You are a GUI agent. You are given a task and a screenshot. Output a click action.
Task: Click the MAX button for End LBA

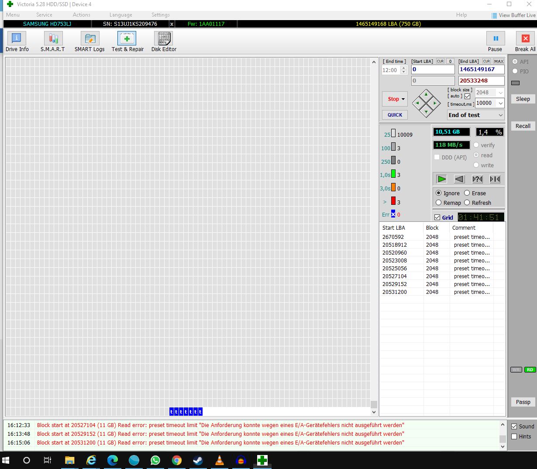pos(499,61)
